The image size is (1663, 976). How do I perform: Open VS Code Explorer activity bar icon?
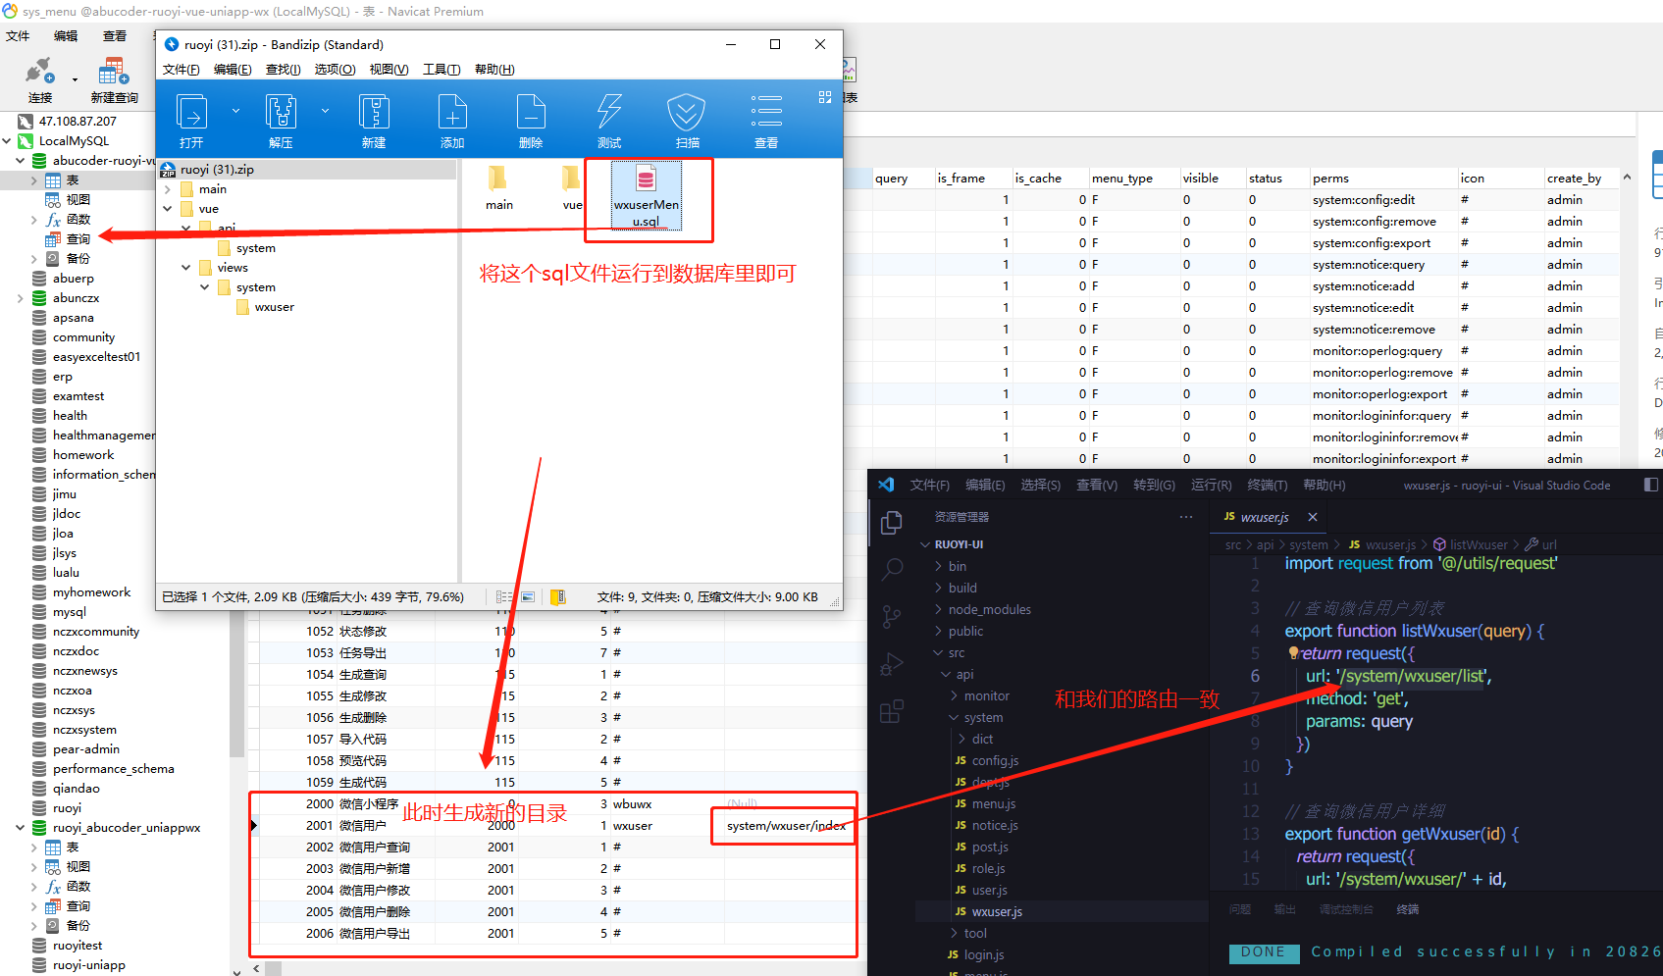892,523
